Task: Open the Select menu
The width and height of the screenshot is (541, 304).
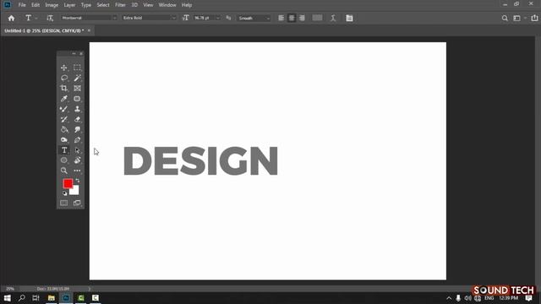Action: tap(103, 5)
